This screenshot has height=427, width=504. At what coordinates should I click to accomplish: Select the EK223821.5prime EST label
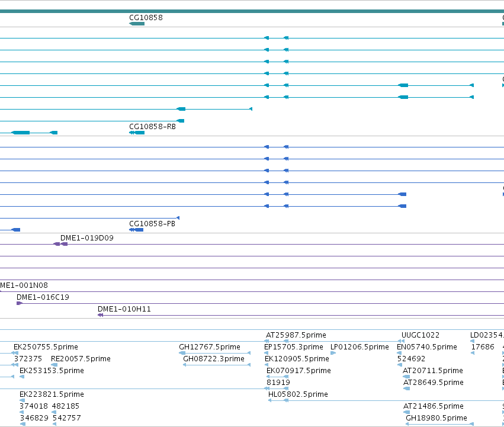coord(52,394)
